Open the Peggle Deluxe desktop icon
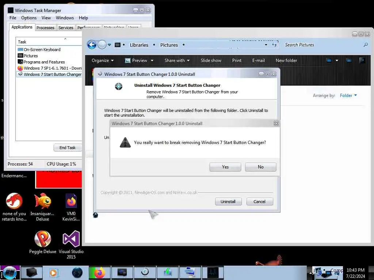Viewport: 374px width, 280px height. coord(43,242)
